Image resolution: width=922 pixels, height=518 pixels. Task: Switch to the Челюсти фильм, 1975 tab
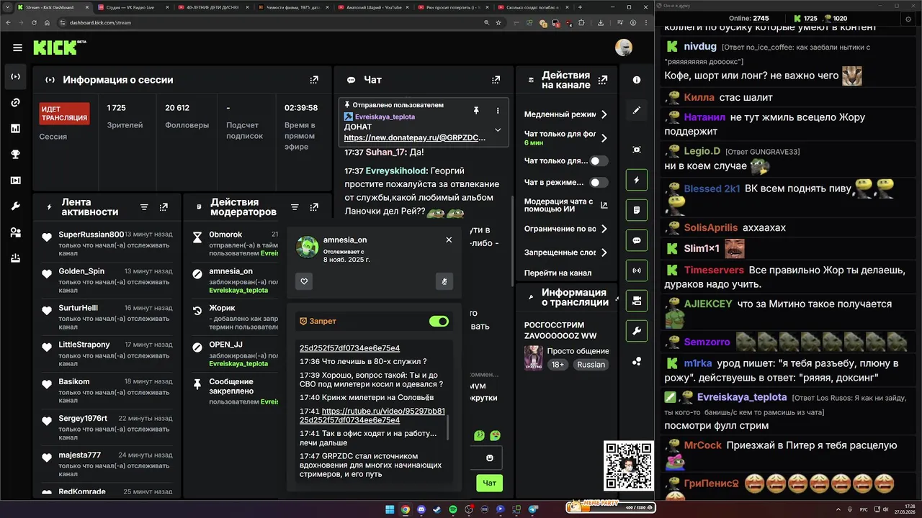click(295, 6)
